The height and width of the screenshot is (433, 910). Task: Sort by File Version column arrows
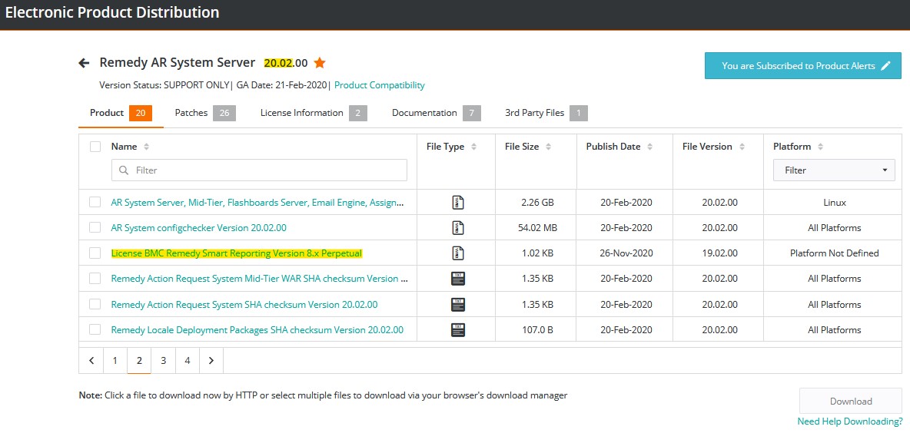coord(742,147)
